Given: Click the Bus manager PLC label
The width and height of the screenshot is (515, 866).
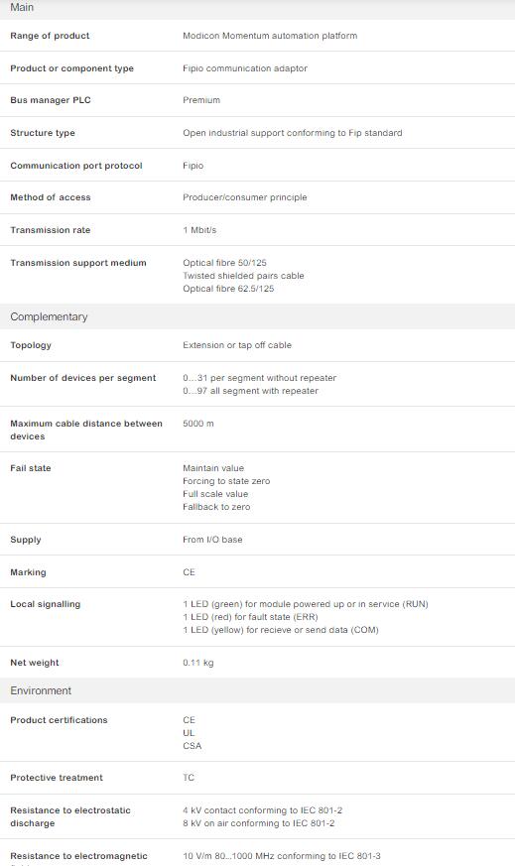Looking at the screenshot, I should pyautogui.click(x=51, y=100).
